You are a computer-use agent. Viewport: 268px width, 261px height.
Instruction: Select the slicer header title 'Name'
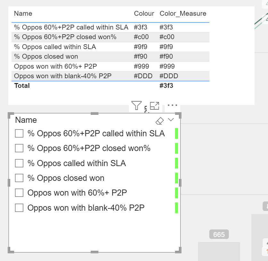tap(26, 120)
